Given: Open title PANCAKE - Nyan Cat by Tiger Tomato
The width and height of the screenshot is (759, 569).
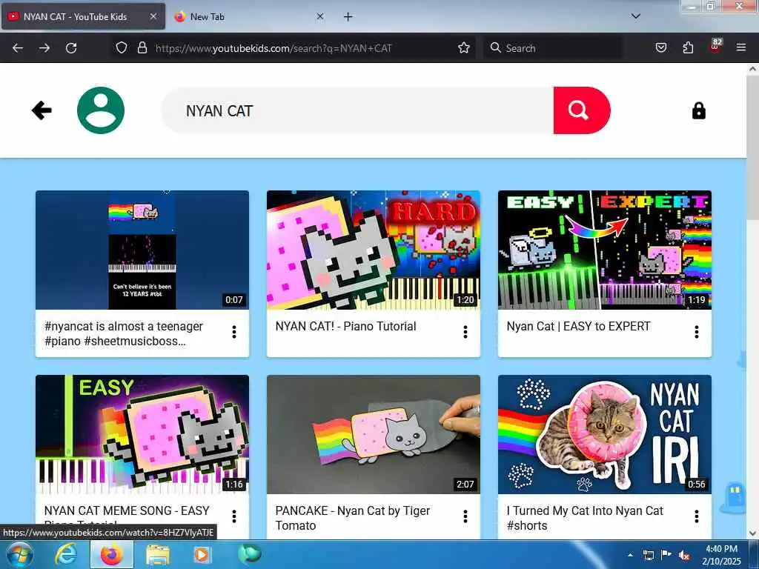Looking at the screenshot, I should (x=352, y=518).
